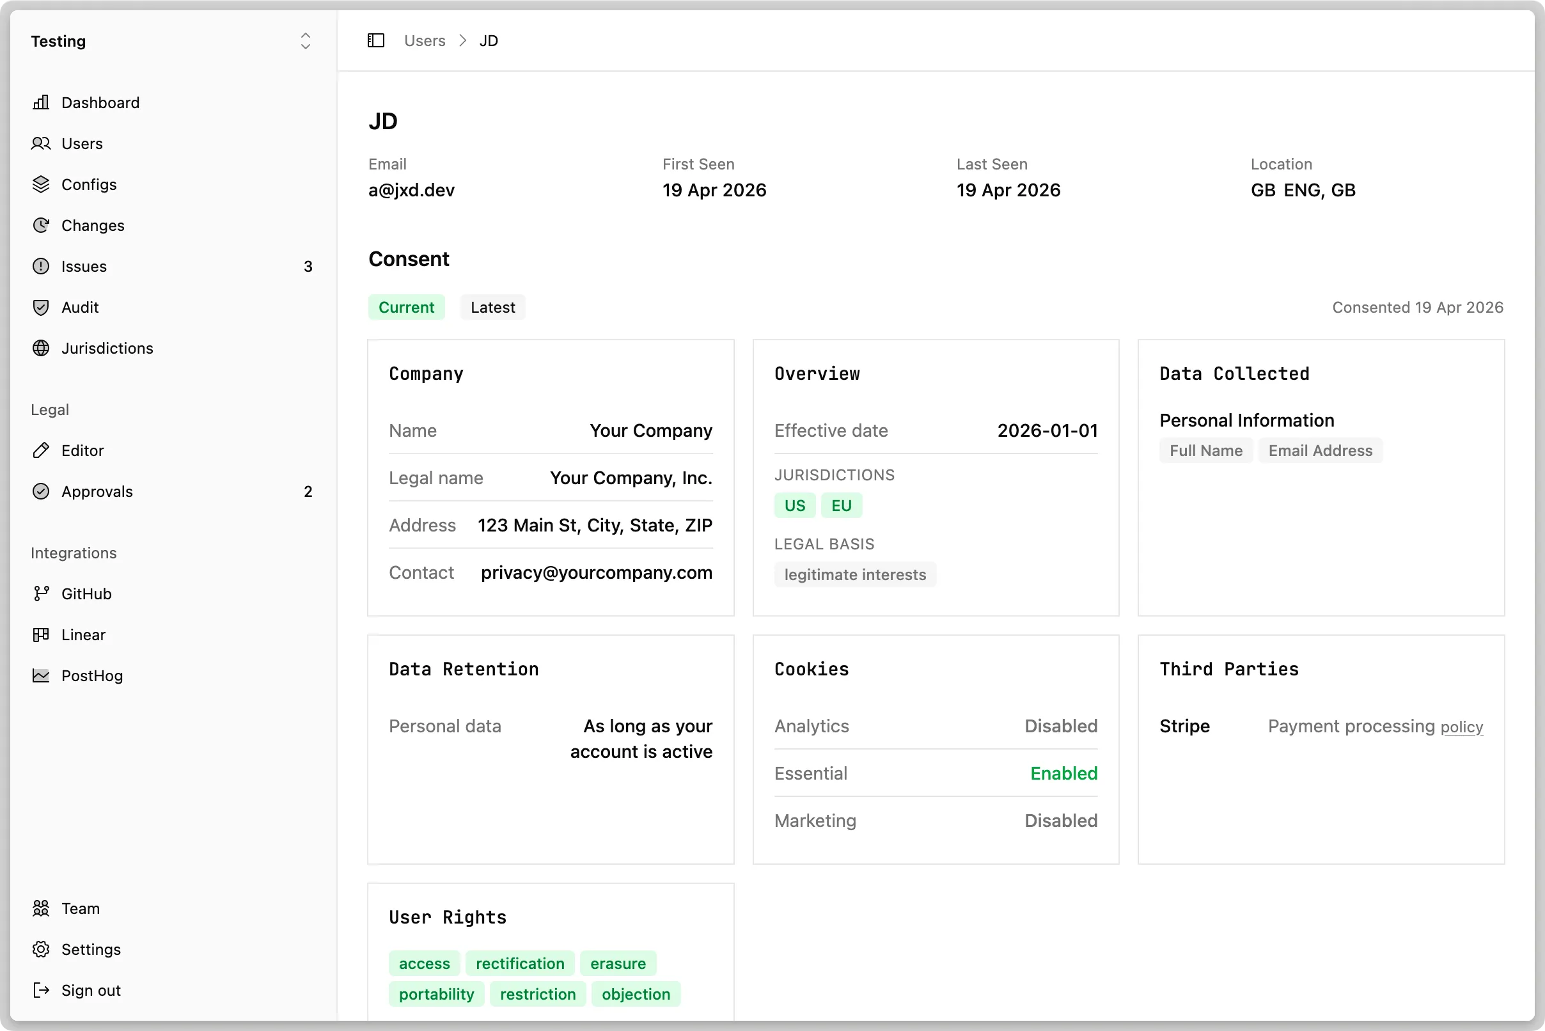This screenshot has height=1031, width=1545.
Task: Open the Legal Editor
Action: click(83, 450)
